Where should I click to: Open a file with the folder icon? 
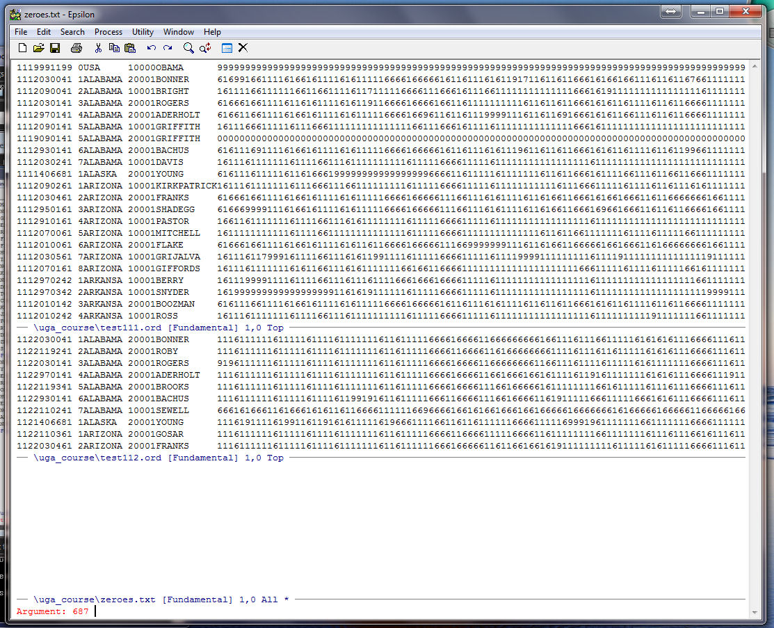pyautogui.click(x=38, y=48)
